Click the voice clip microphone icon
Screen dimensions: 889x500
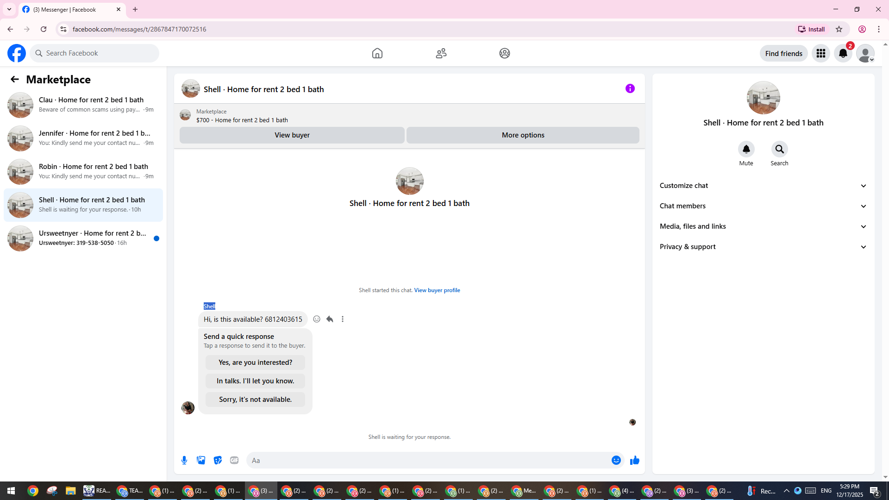click(x=184, y=460)
